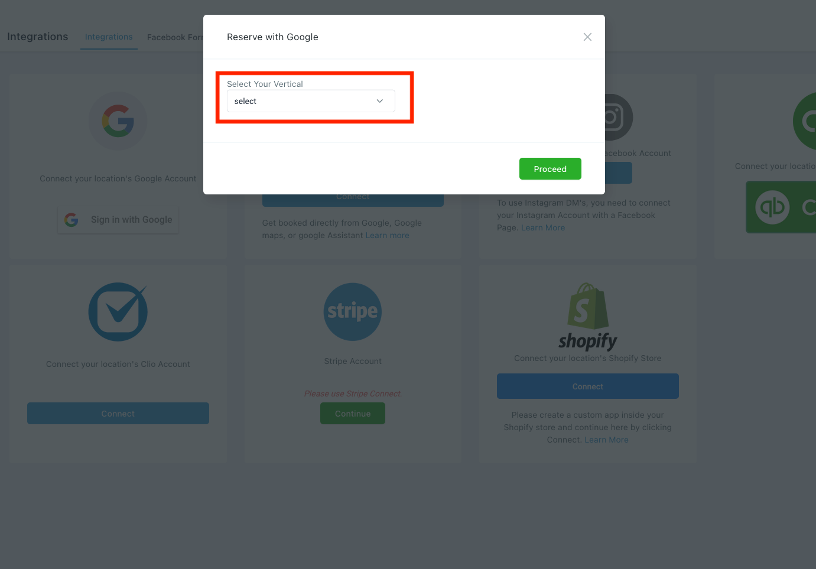
Task: Open the Select Your Vertical dropdown
Action: coord(311,101)
